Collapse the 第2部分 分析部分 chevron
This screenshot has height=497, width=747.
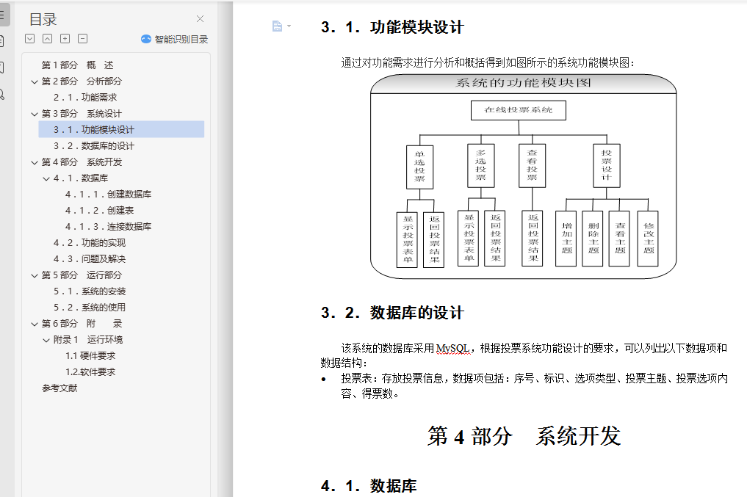click(35, 81)
